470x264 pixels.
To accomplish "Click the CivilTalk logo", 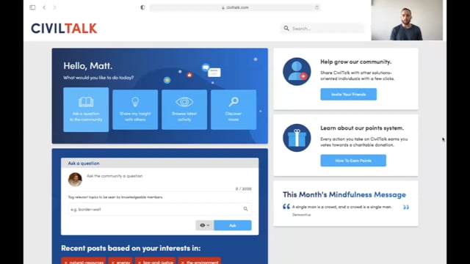I will coord(64,29).
